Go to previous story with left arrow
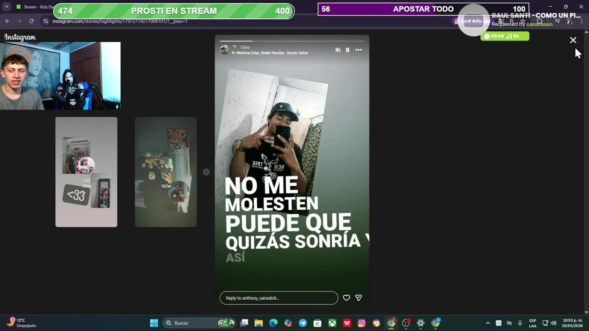The image size is (589, 331). (206, 172)
